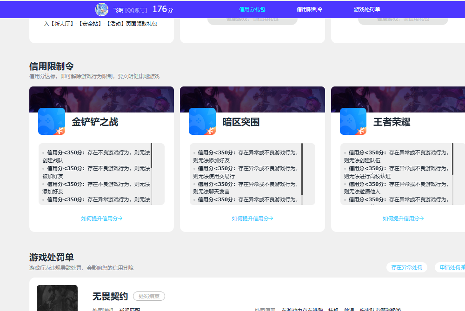Viewport: 465px width, 311px height.
Task: Click the username 飞啊 in the header
Action: tap(118, 10)
